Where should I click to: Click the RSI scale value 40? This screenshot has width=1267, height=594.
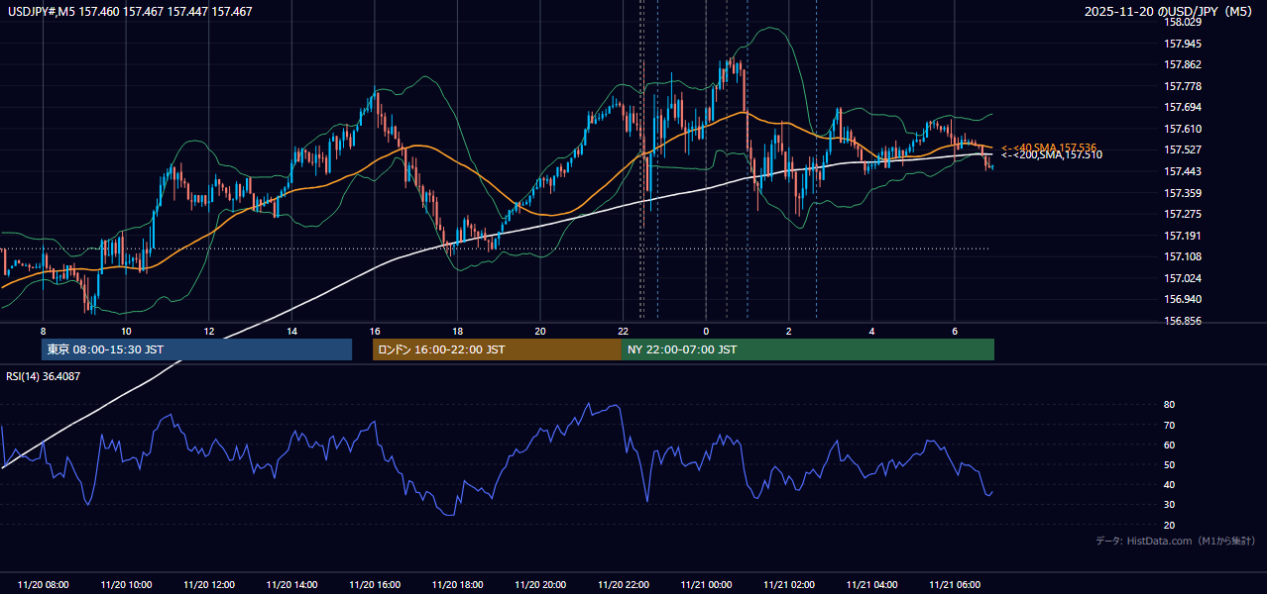1170,484
